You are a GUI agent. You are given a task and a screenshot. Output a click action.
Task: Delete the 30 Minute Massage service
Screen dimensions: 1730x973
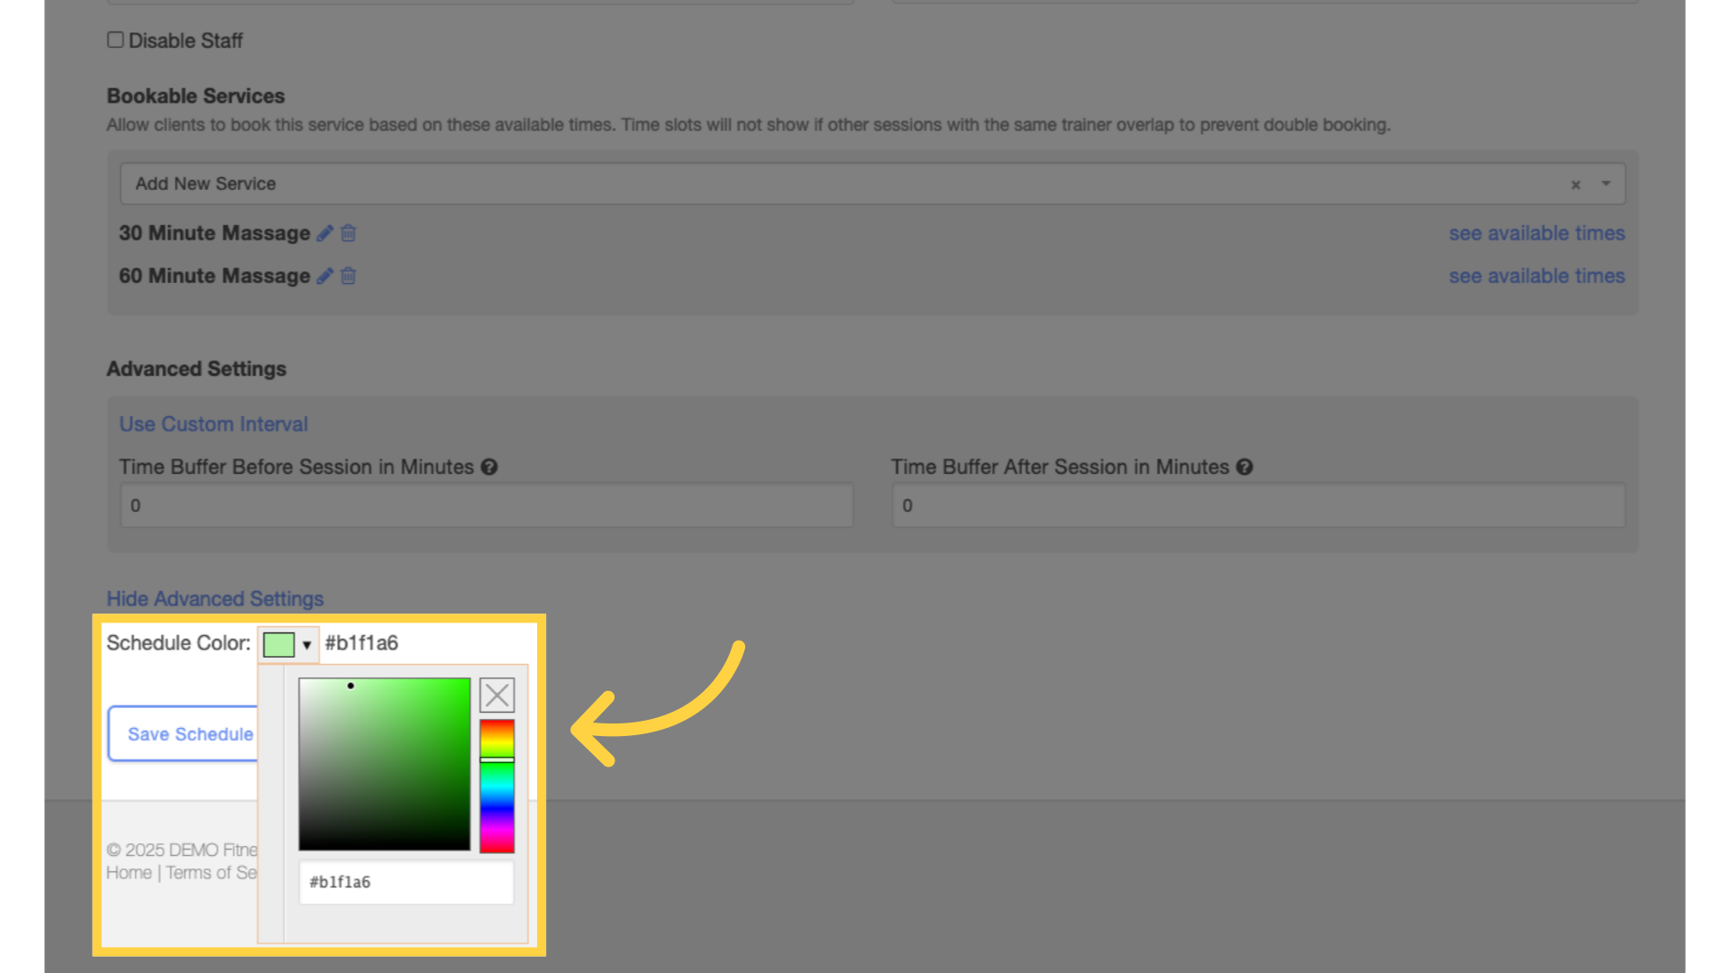(349, 233)
